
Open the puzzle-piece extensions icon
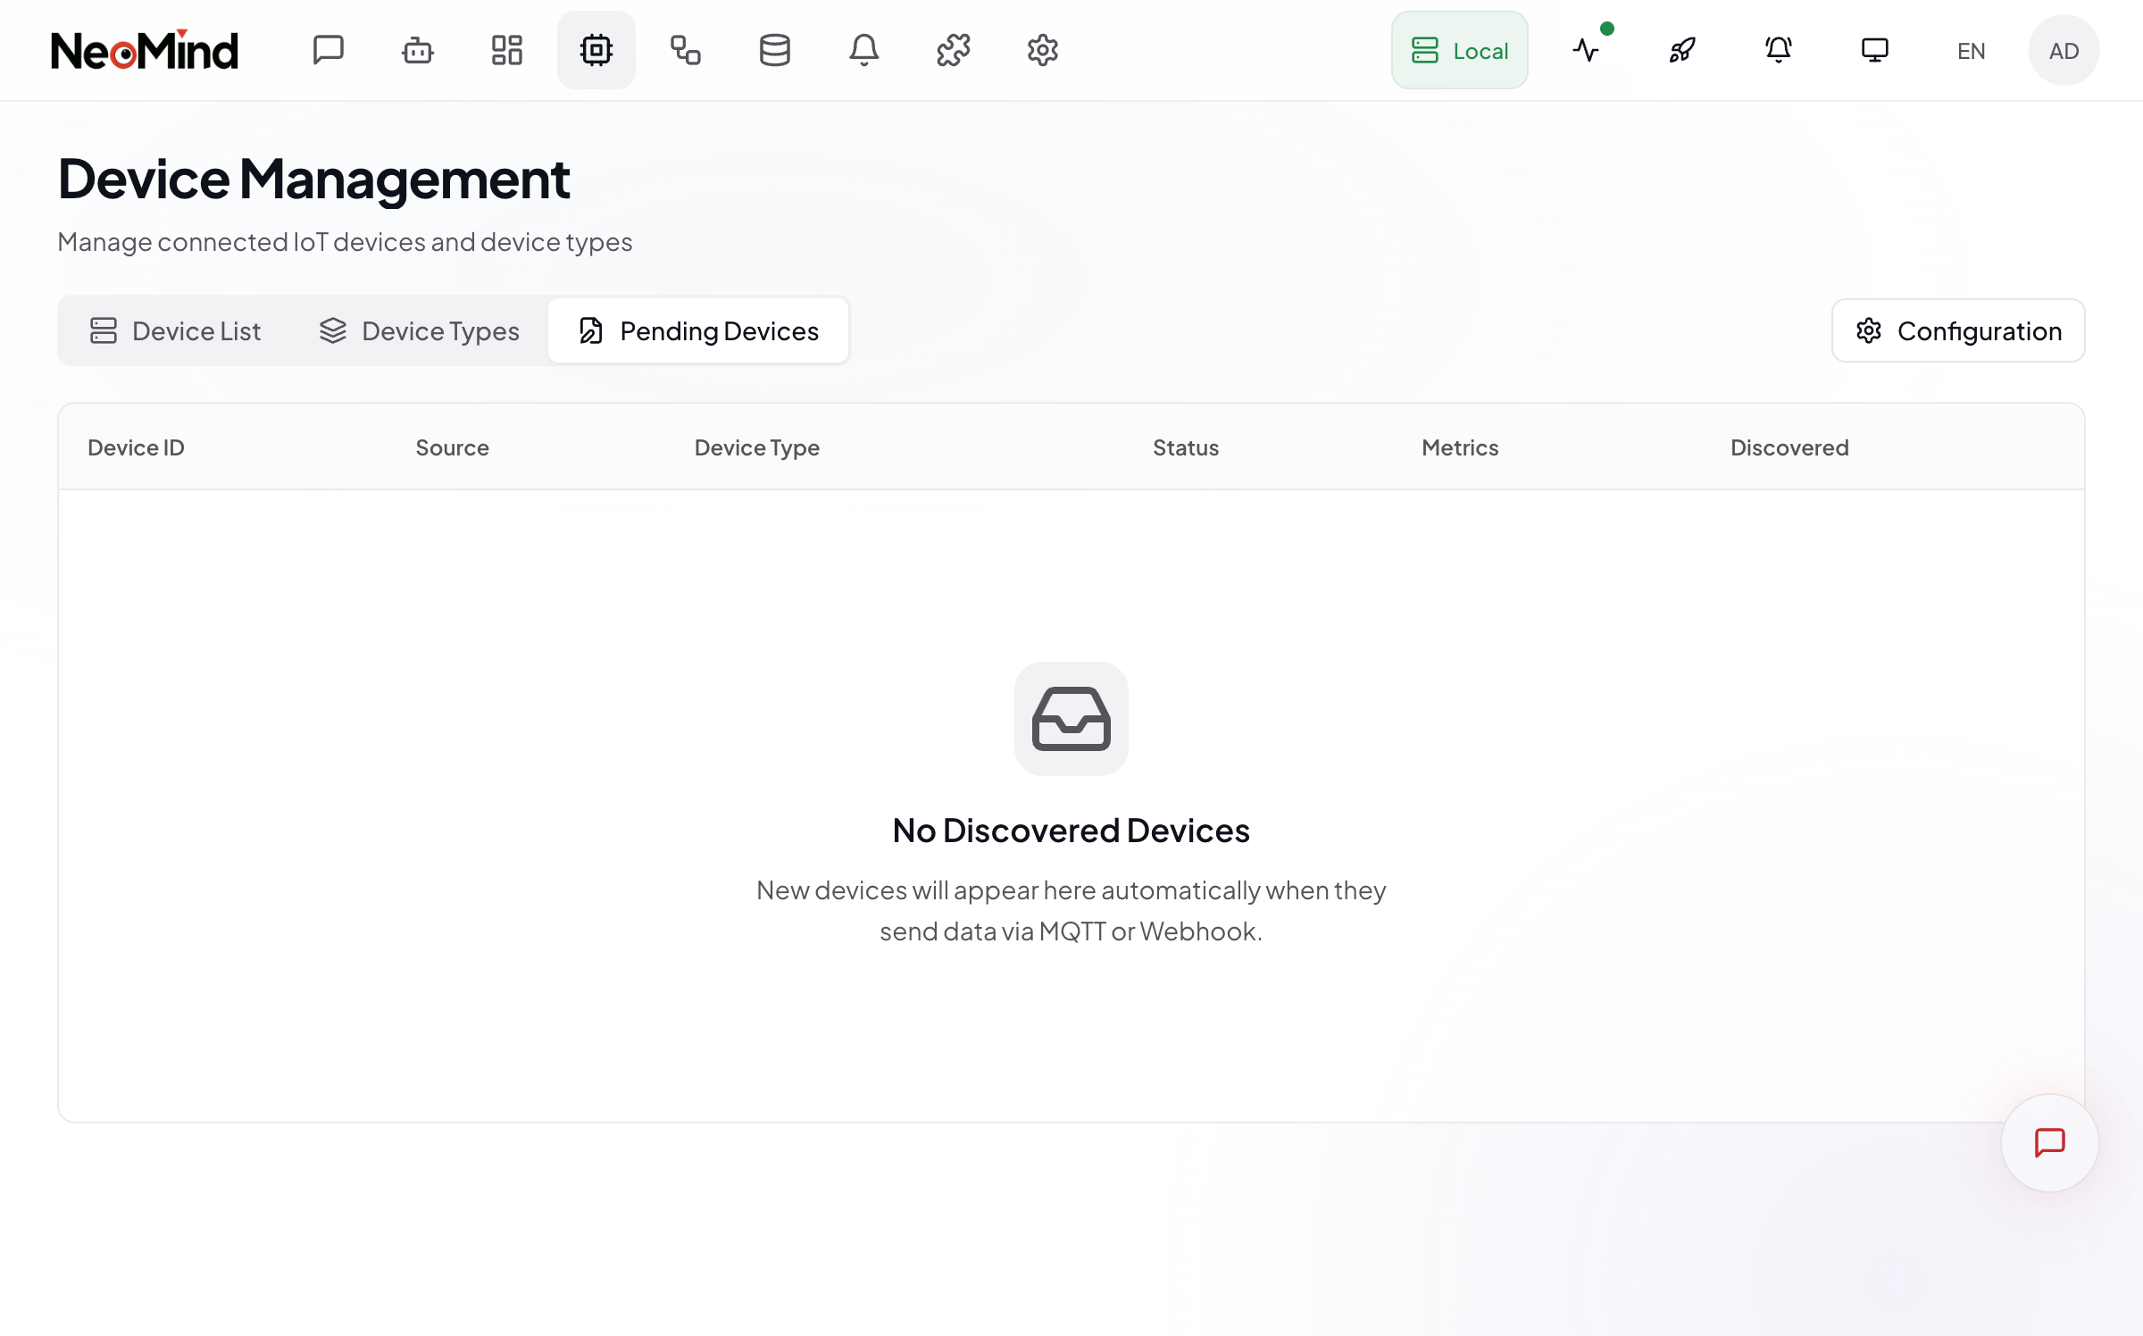point(954,50)
